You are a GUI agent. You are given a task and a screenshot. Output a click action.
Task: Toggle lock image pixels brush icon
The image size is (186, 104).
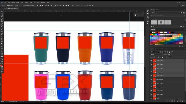click(156, 57)
